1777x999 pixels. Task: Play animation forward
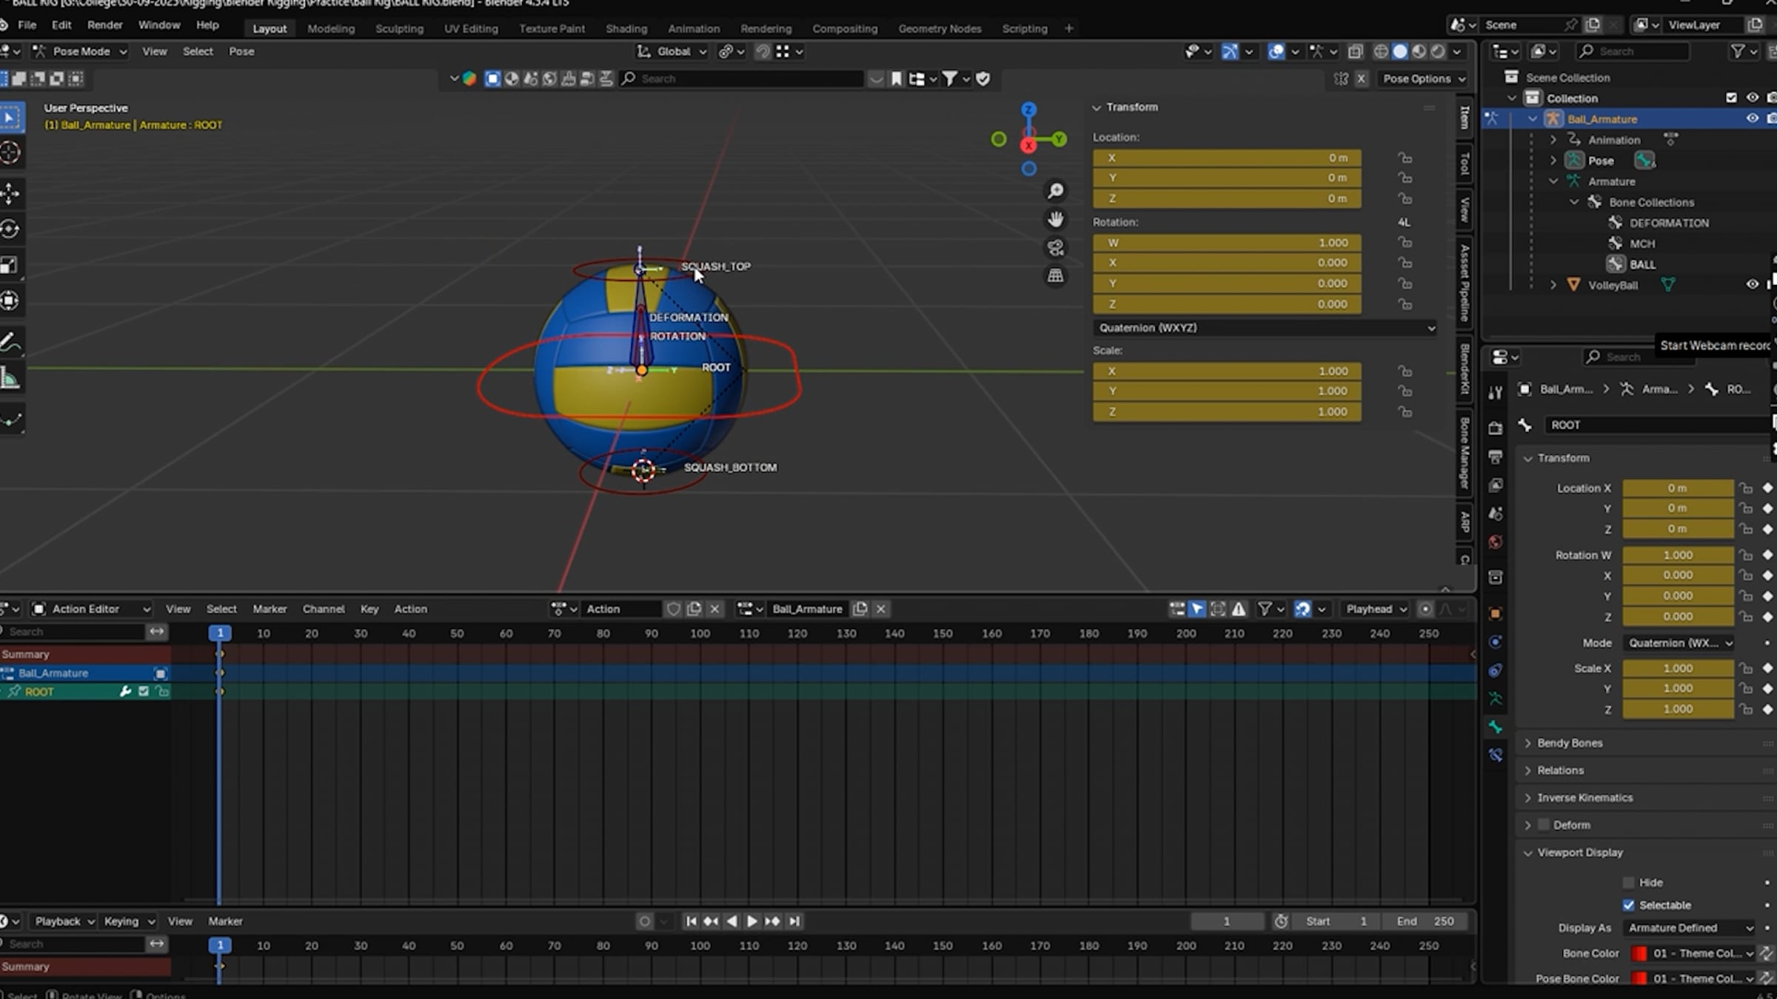(x=752, y=921)
